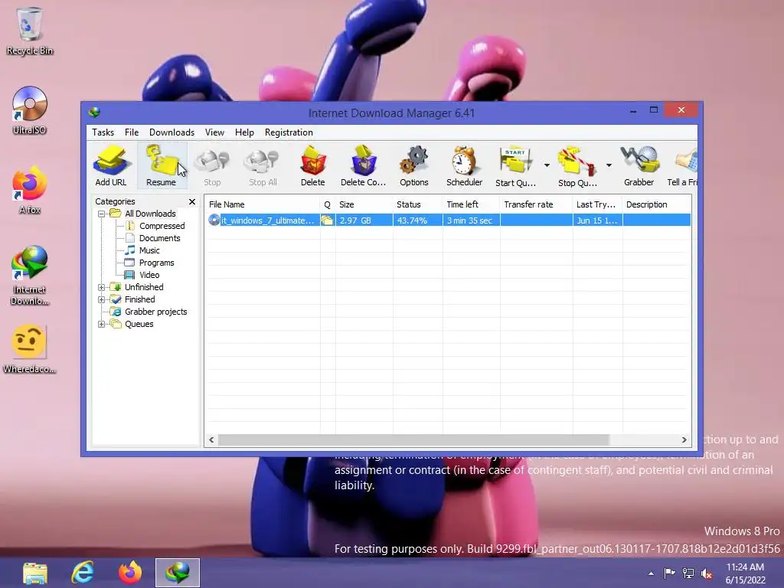Select the Unfinished folder label
The height and width of the screenshot is (588, 784).
(144, 288)
